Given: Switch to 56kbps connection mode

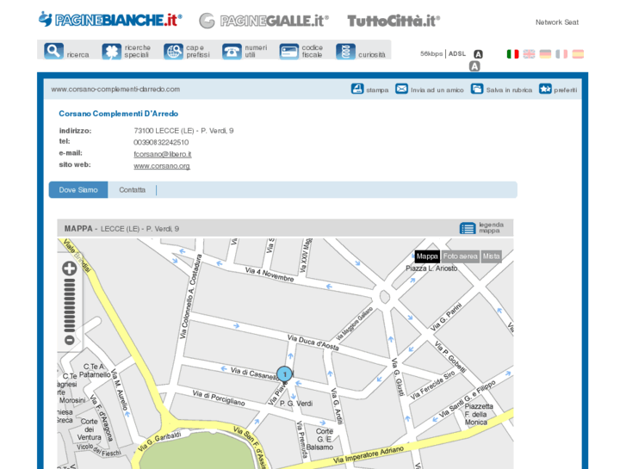Looking at the screenshot, I should 431,53.
